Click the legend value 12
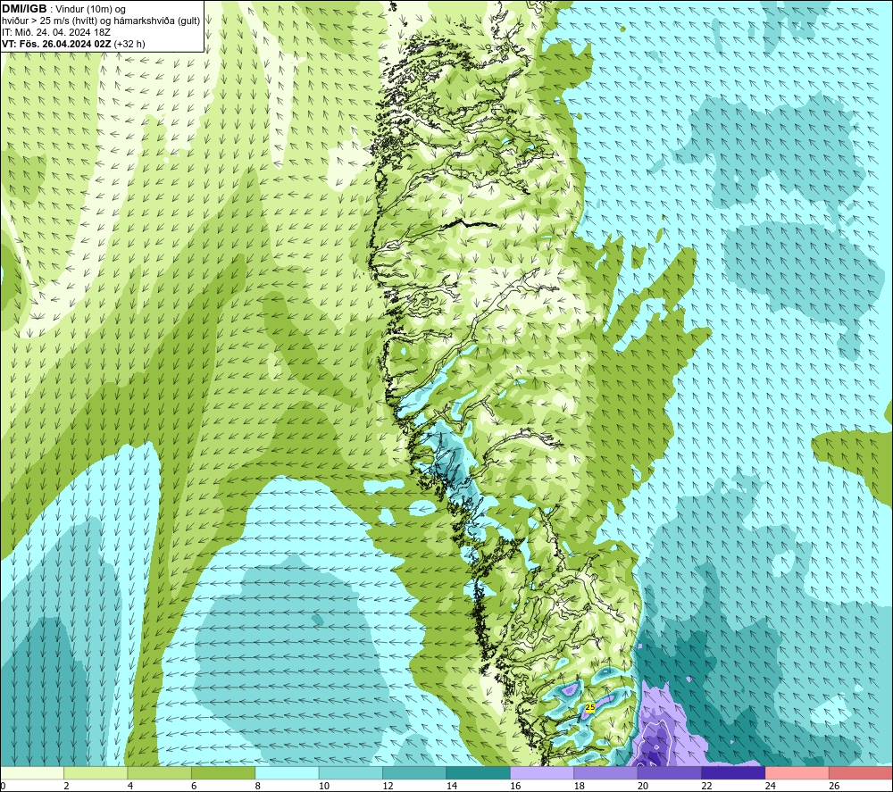 coord(388,786)
